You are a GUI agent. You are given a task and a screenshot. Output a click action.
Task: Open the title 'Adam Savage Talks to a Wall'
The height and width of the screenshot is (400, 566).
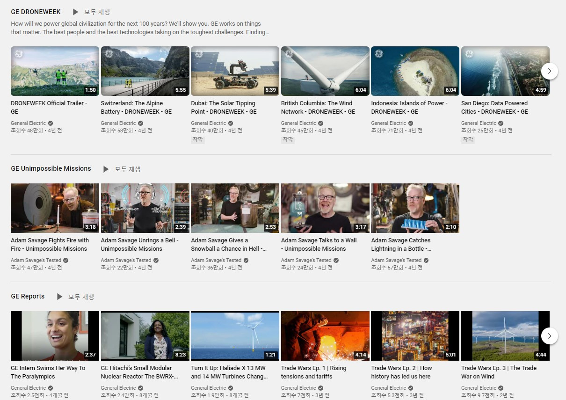319,245
